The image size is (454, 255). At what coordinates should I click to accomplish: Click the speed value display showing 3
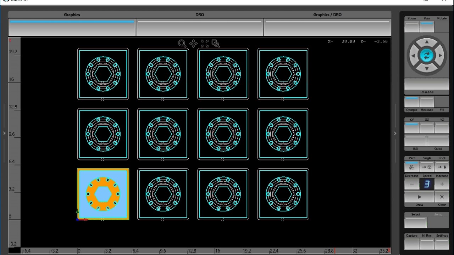click(x=427, y=184)
